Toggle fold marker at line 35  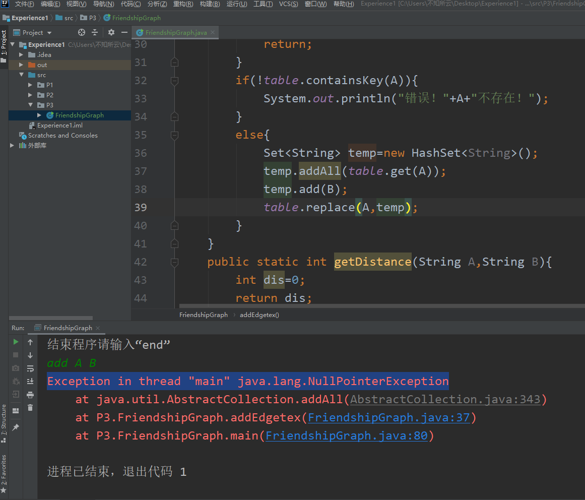[x=174, y=135]
